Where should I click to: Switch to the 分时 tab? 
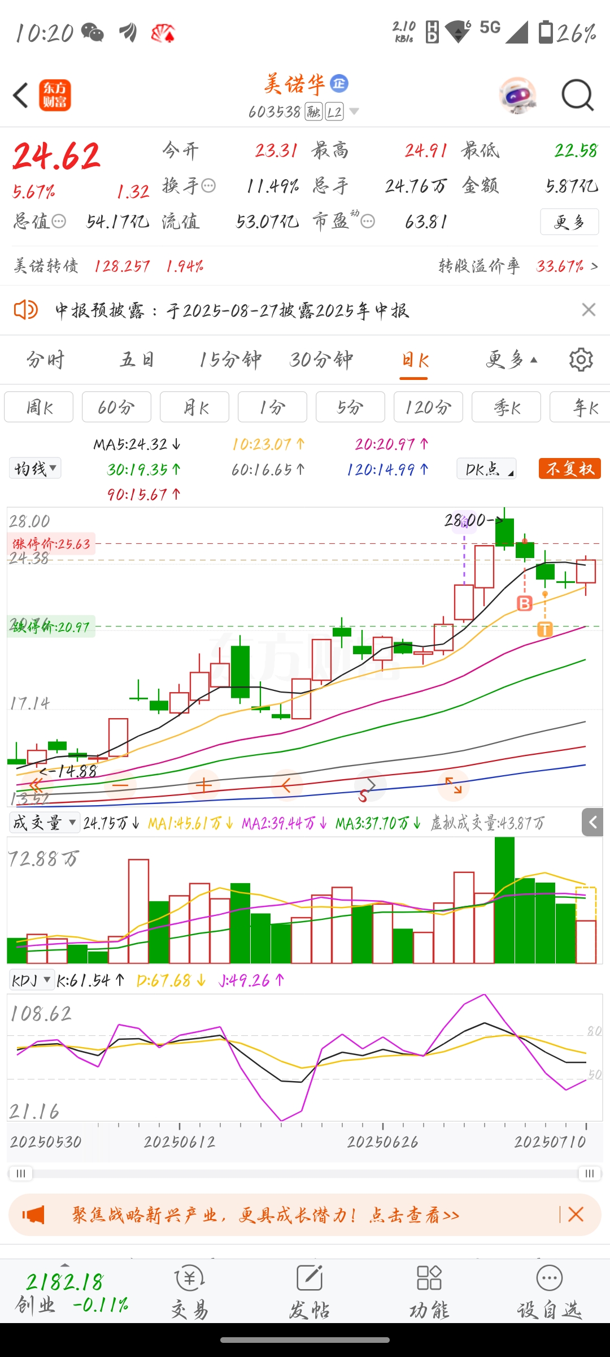click(46, 360)
